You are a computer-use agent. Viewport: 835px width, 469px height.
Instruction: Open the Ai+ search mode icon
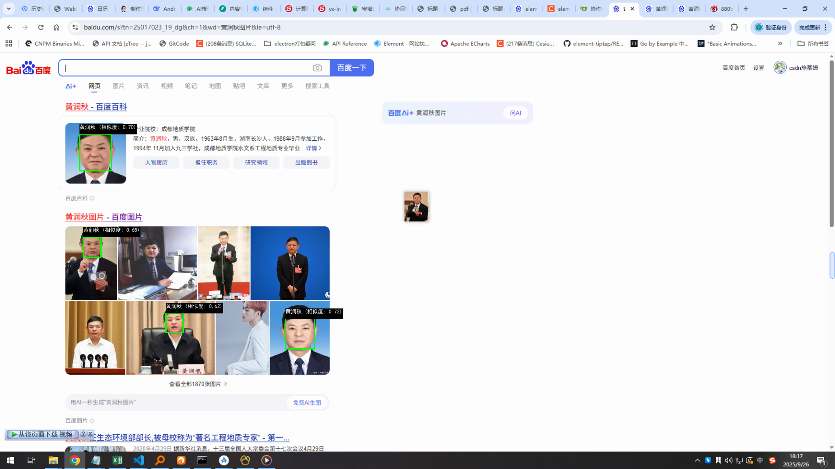(71, 86)
